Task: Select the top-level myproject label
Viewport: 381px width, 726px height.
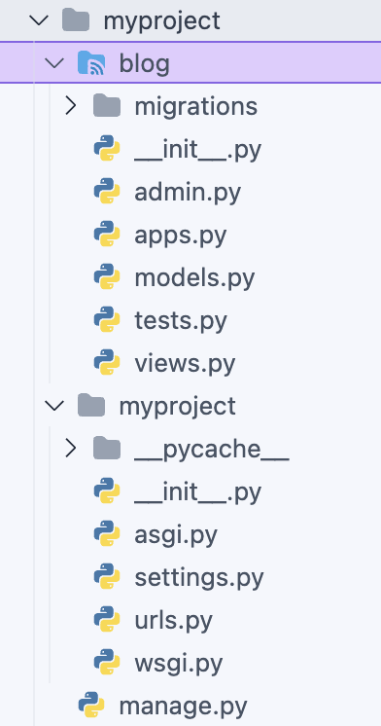Action: click(x=162, y=21)
